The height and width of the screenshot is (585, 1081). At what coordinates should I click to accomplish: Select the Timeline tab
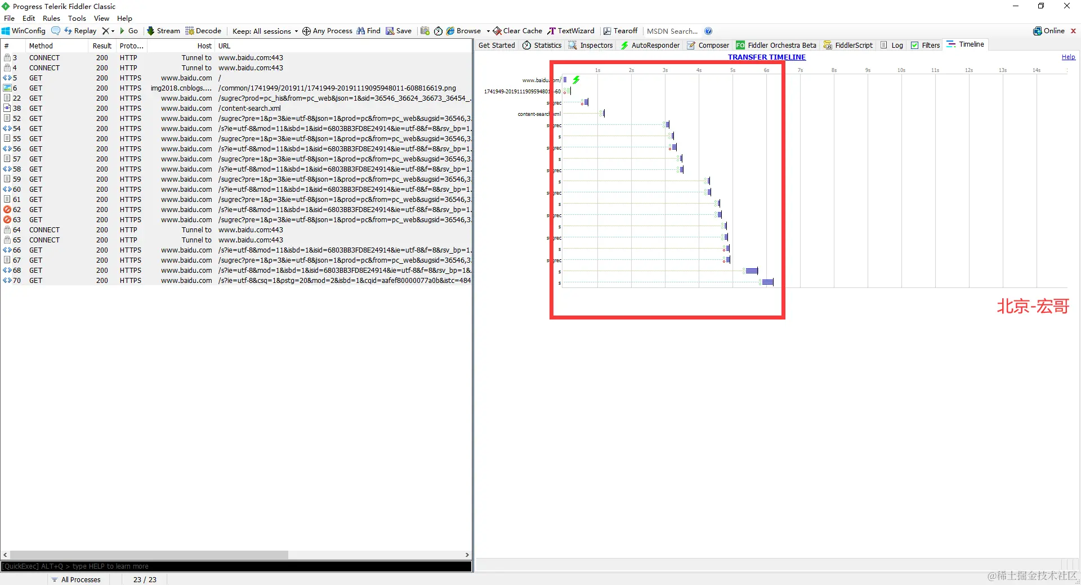tap(966, 44)
